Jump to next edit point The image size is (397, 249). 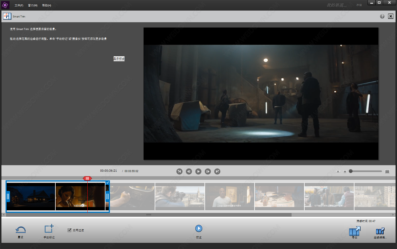tap(217, 171)
